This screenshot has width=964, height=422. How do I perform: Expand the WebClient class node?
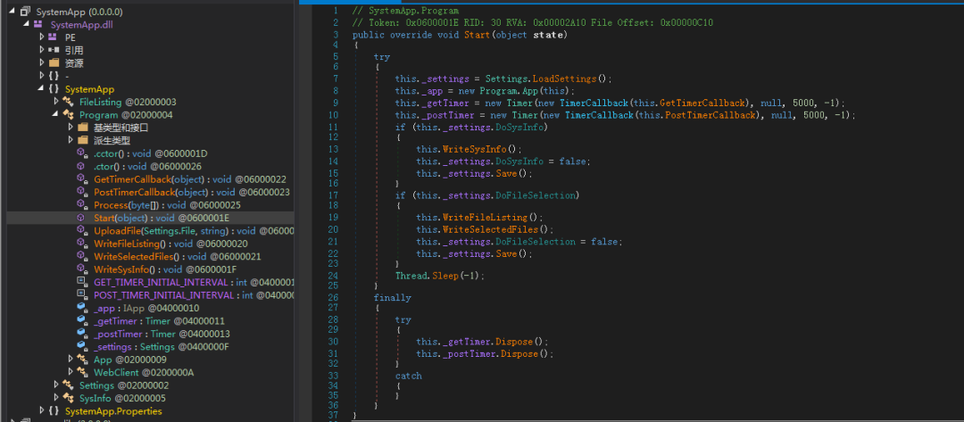point(71,372)
